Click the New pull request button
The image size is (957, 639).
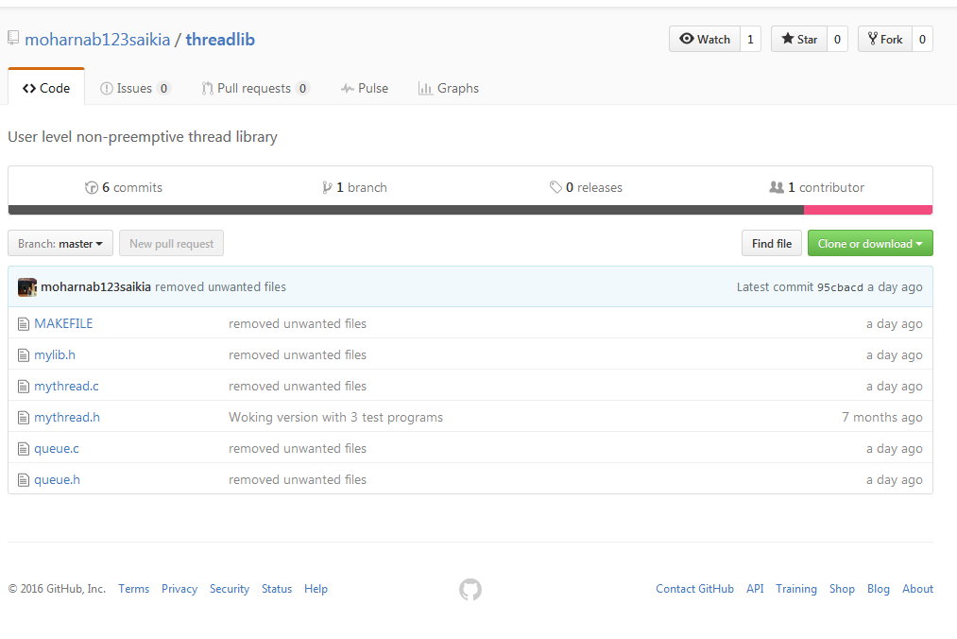(x=172, y=243)
